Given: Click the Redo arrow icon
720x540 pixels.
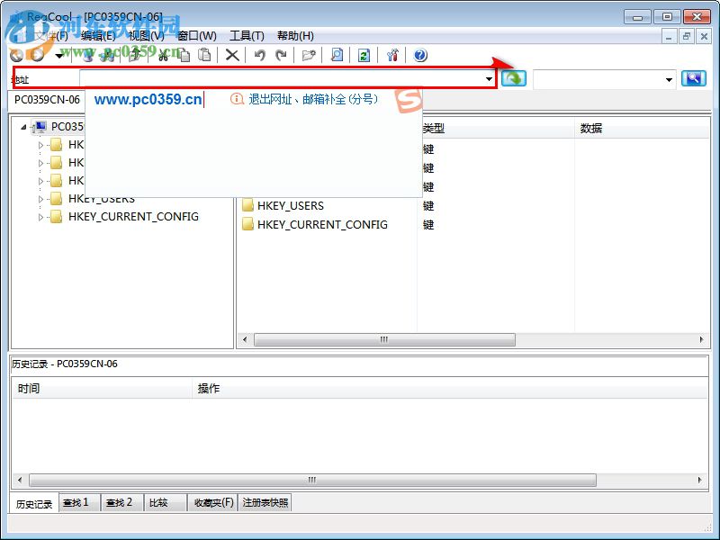Looking at the screenshot, I should (281, 55).
